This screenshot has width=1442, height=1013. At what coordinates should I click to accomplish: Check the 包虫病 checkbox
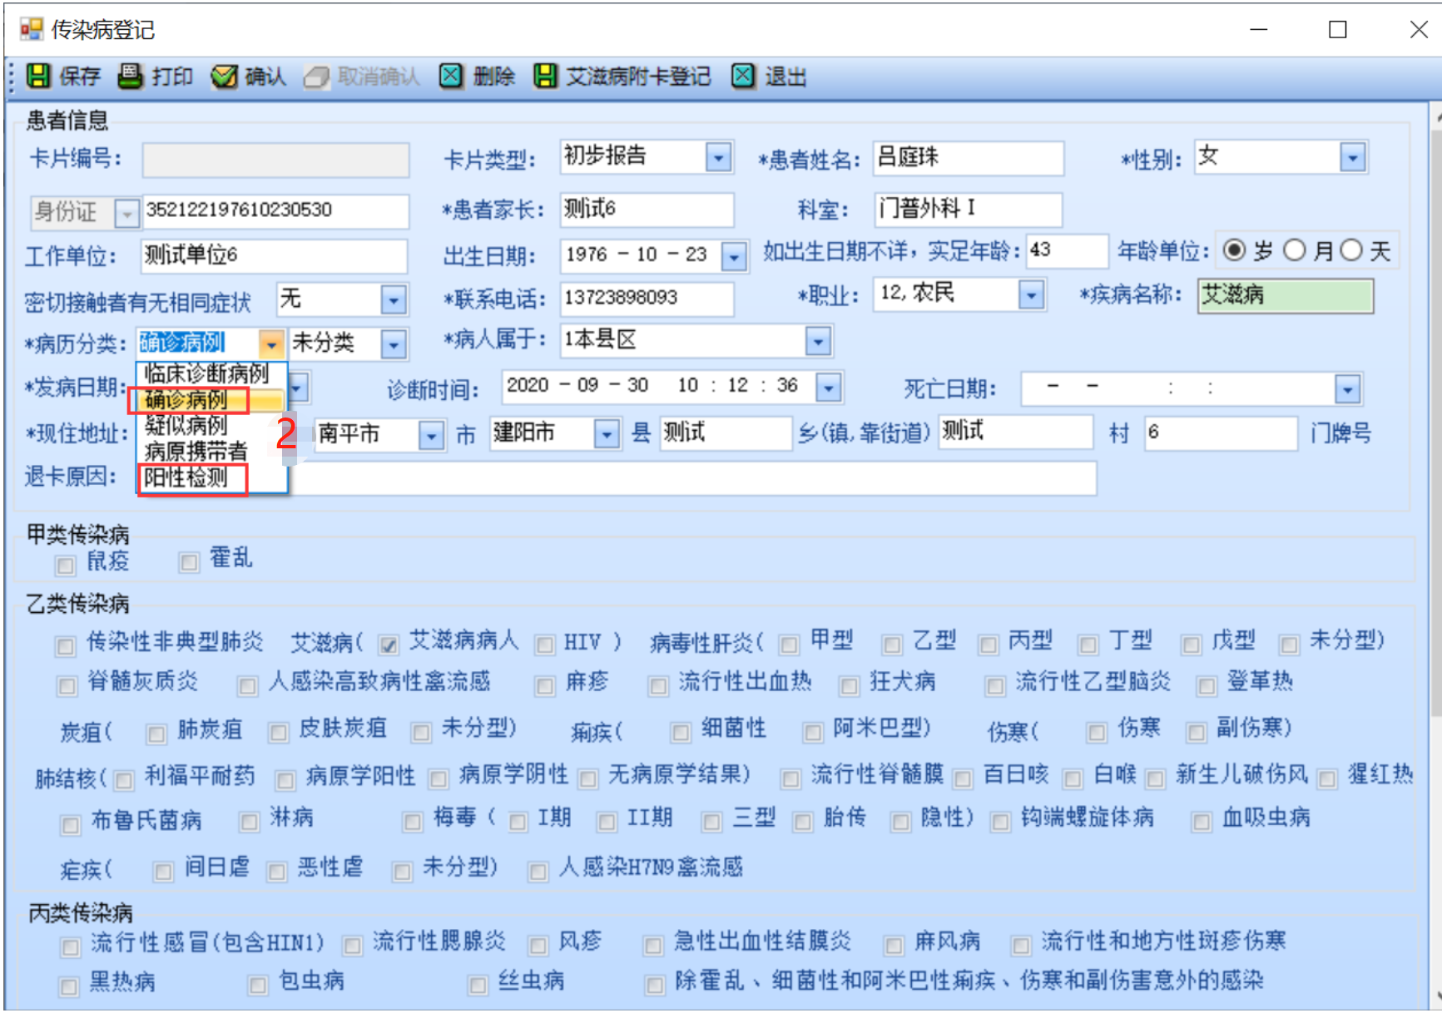(x=258, y=986)
